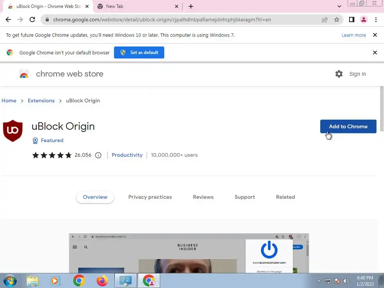This screenshot has width=384, height=288.
Task: Open Chrome from the taskbar
Action: (79, 281)
